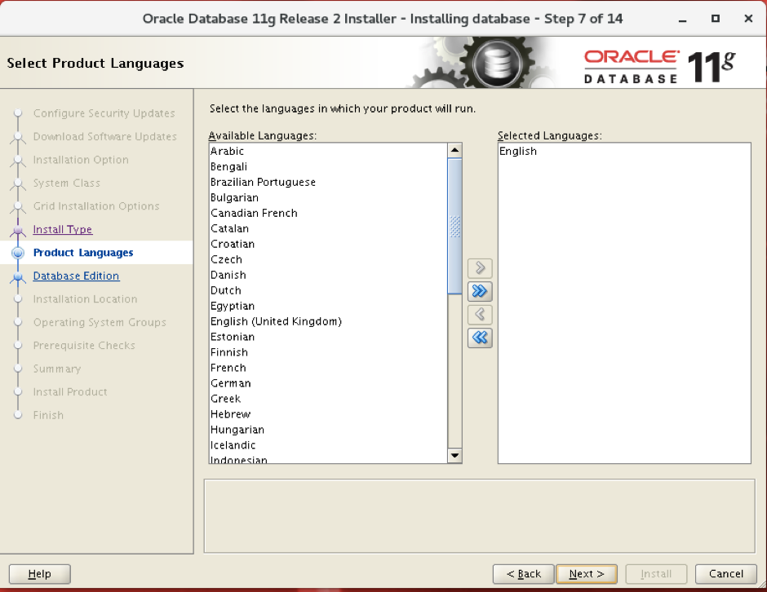
Task: Move selected language to the right list
Action: click(x=480, y=267)
